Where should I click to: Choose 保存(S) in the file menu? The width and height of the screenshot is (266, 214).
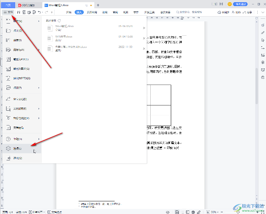point(22,40)
